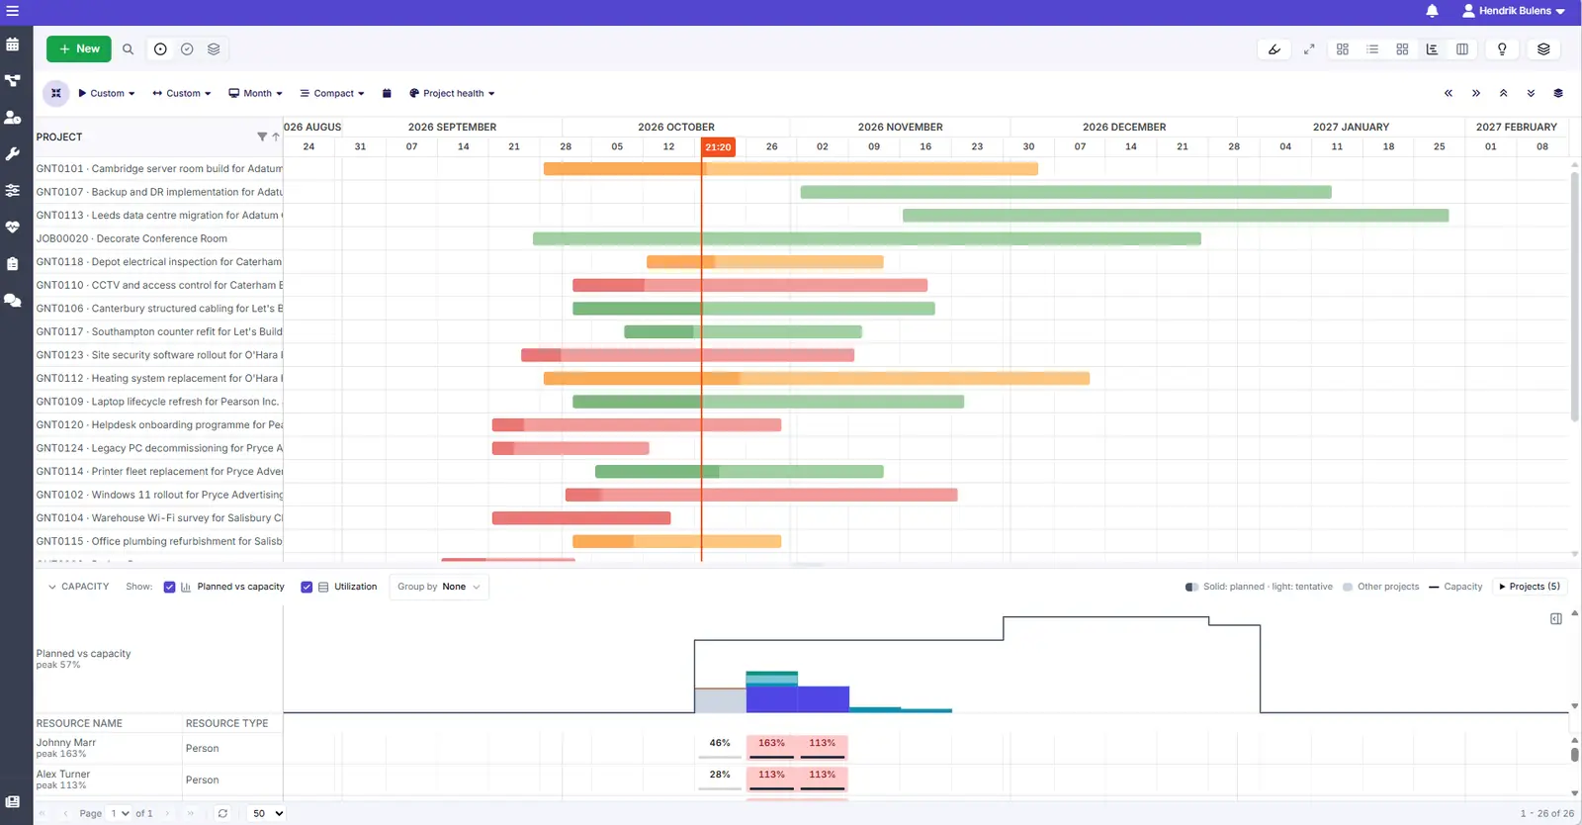1582x825 pixels.
Task: Collapse the CAPACITY section
Action: point(52,587)
